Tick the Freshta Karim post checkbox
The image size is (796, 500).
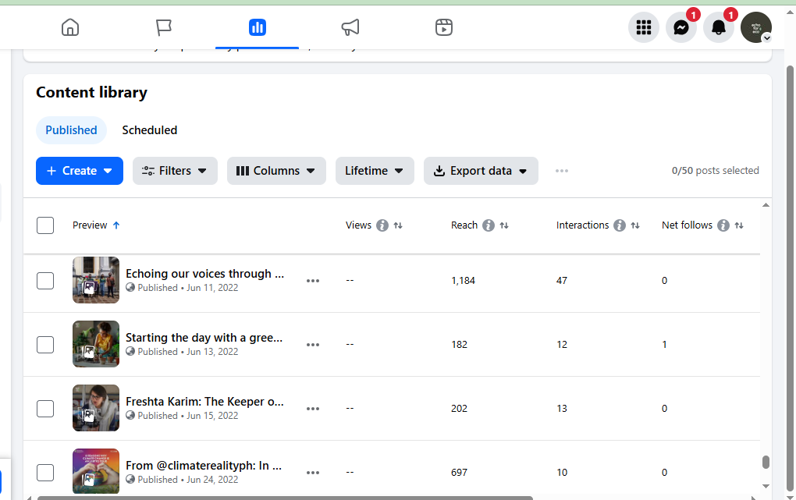point(45,409)
